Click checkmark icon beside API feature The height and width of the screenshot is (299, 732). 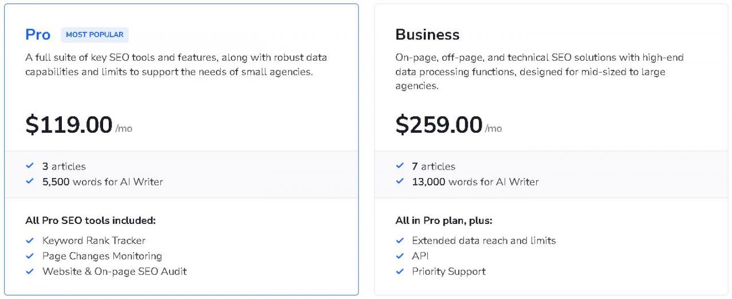tap(400, 256)
